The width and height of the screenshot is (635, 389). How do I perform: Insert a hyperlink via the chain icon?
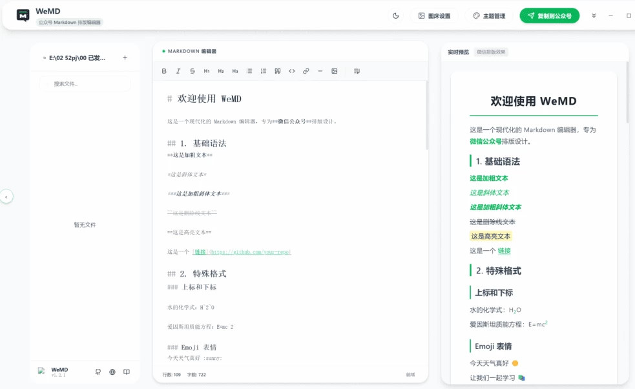coord(306,71)
